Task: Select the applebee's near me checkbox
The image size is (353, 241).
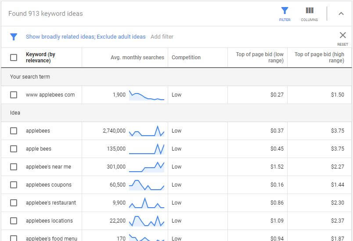Action: 14,167
